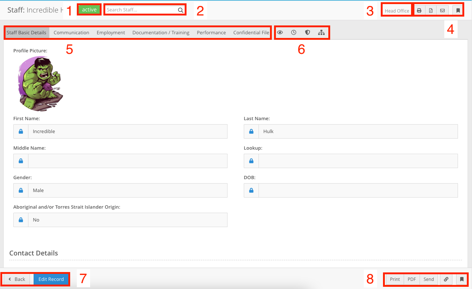The width and height of the screenshot is (472, 289).
Task: Click the link chain icon in bottom bar
Action: 446,279
